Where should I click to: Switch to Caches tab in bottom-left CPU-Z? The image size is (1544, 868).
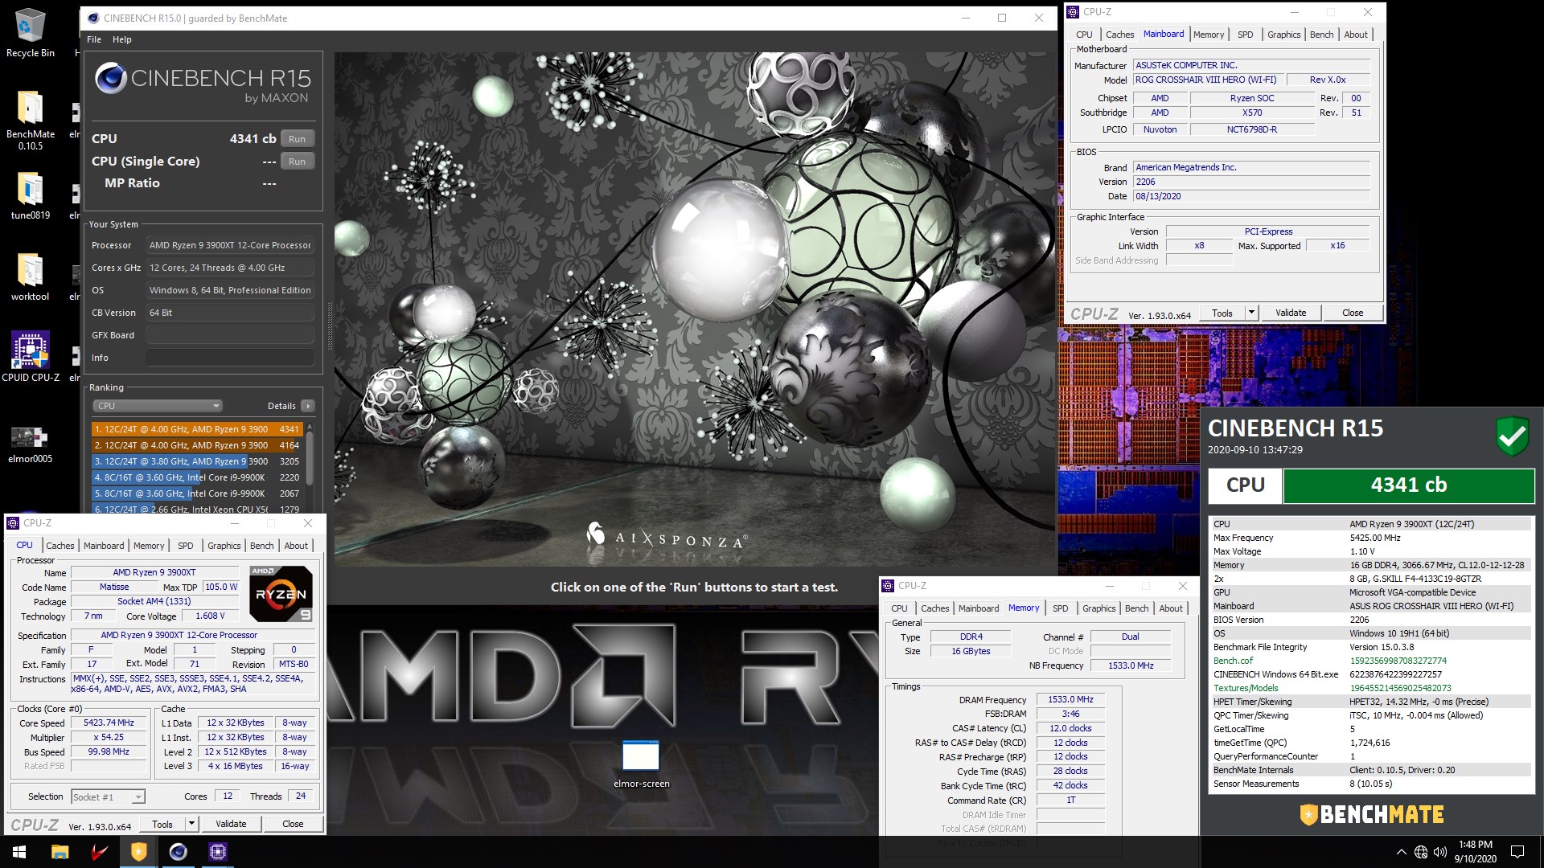pyautogui.click(x=60, y=545)
